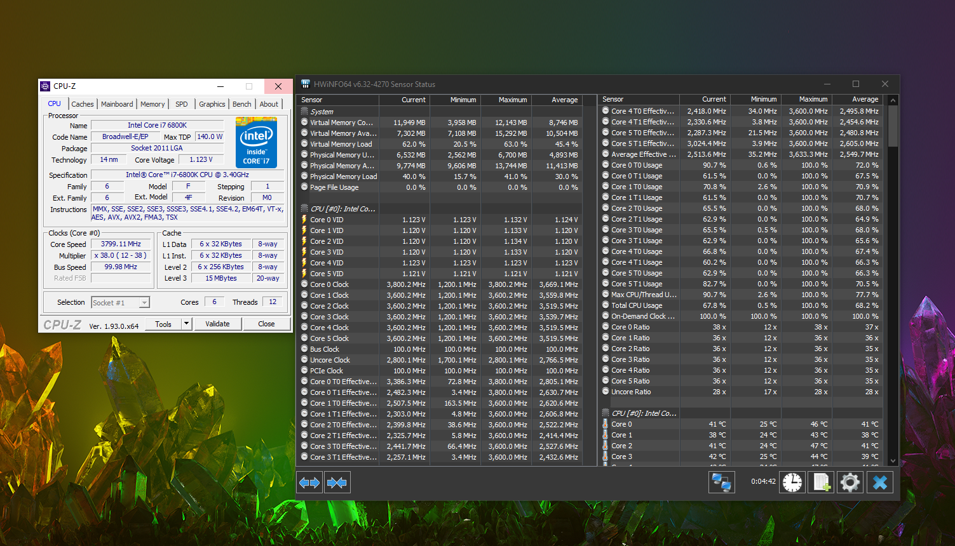Switch to the Graphics tab
The image size is (955, 546).
pos(212,104)
